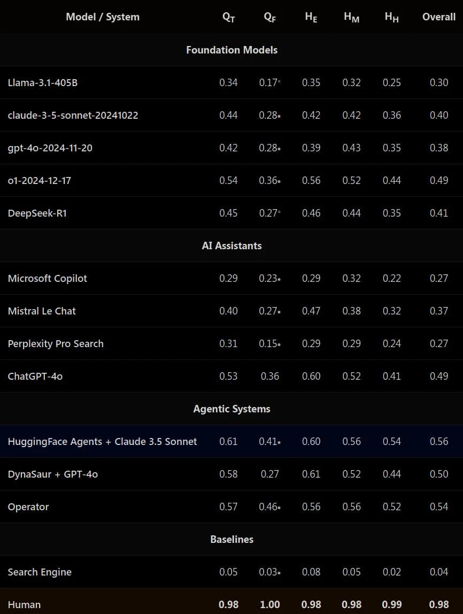
Task: Click the Search Engine row label
Action: click(40, 572)
